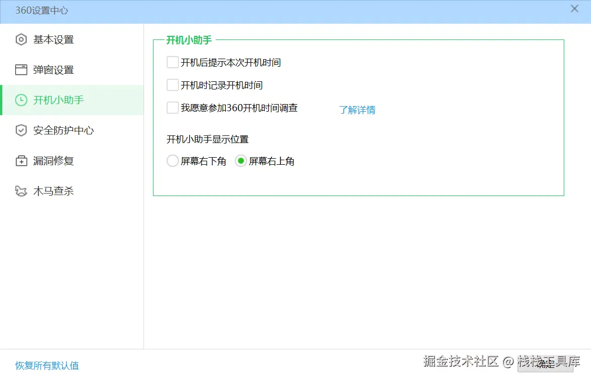
Task: Click the 开机小助手显示位置 label
Action: pos(207,139)
